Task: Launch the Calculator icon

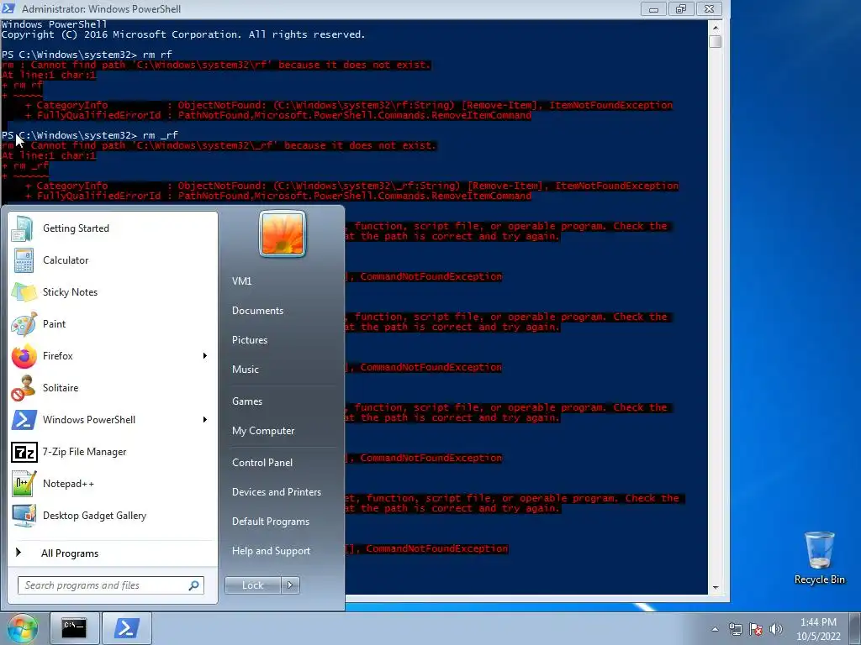Action: (x=24, y=260)
